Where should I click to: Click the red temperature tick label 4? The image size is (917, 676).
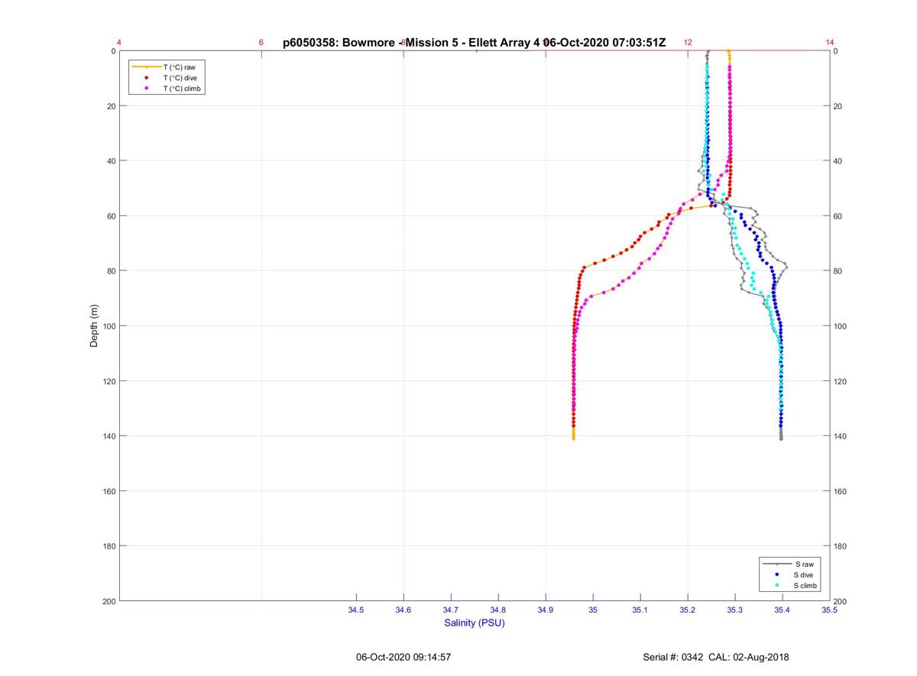pyautogui.click(x=119, y=43)
